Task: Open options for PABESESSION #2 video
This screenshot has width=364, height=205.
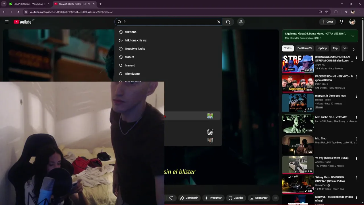Action: 357,77
